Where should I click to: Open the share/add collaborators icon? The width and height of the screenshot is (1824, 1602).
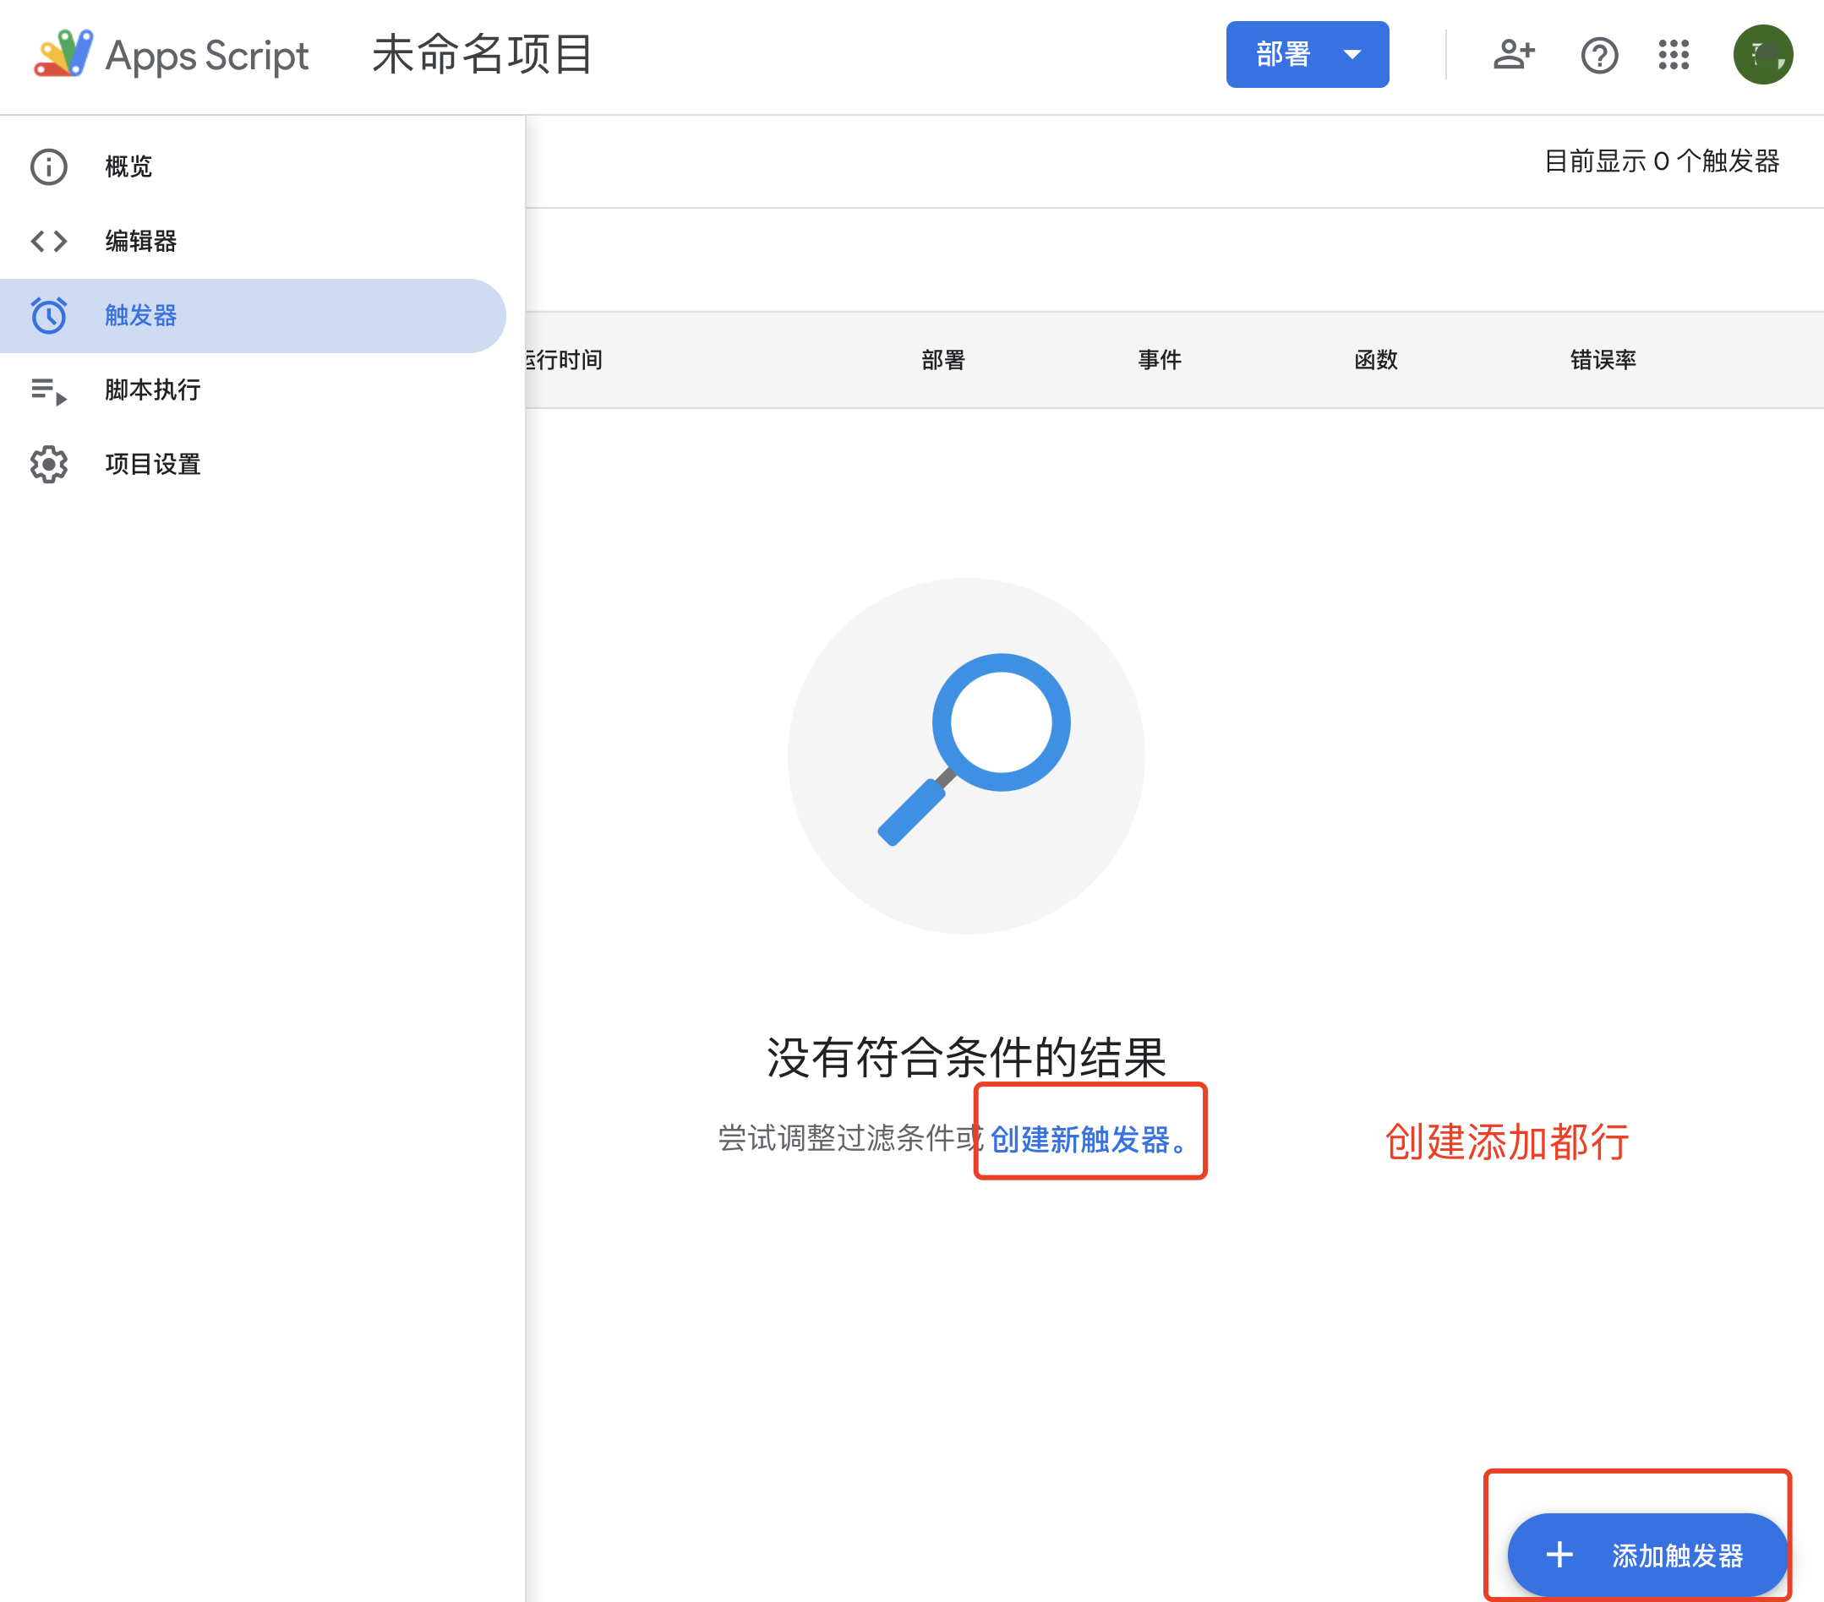click(1515, 55)
